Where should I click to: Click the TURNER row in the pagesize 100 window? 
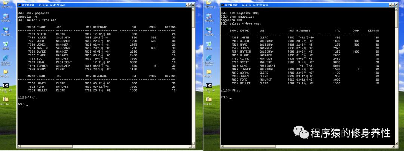[x=305, y=69]
